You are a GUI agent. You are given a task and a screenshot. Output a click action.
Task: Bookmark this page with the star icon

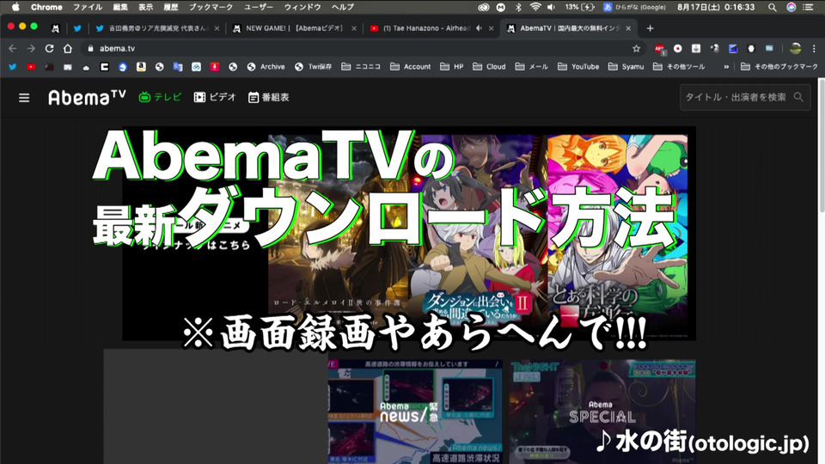(x=636, y=48)
